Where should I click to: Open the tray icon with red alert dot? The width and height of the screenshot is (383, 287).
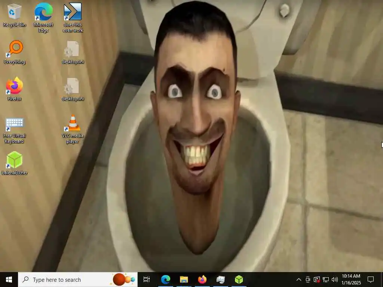(317, 280)
